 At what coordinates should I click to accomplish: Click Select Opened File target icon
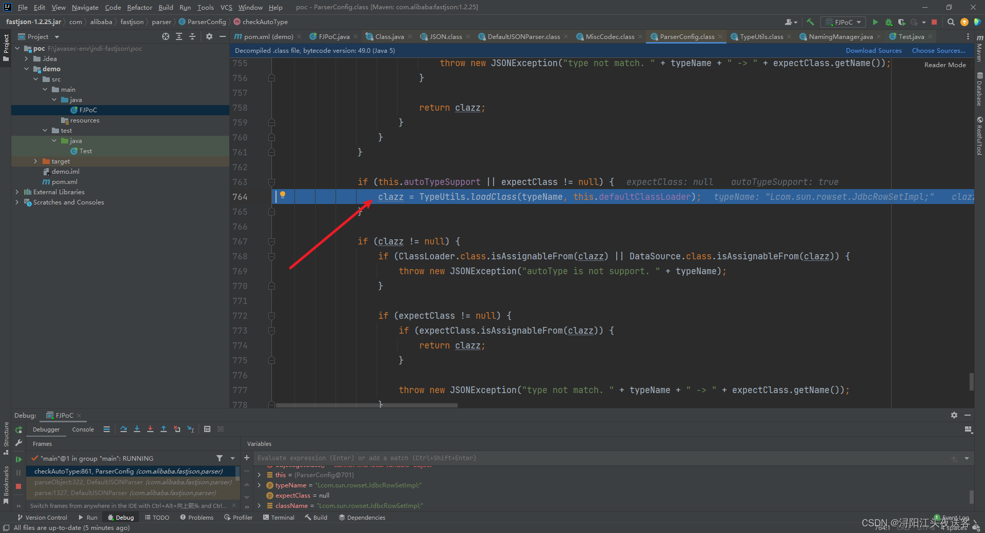[x=166, y=36]
